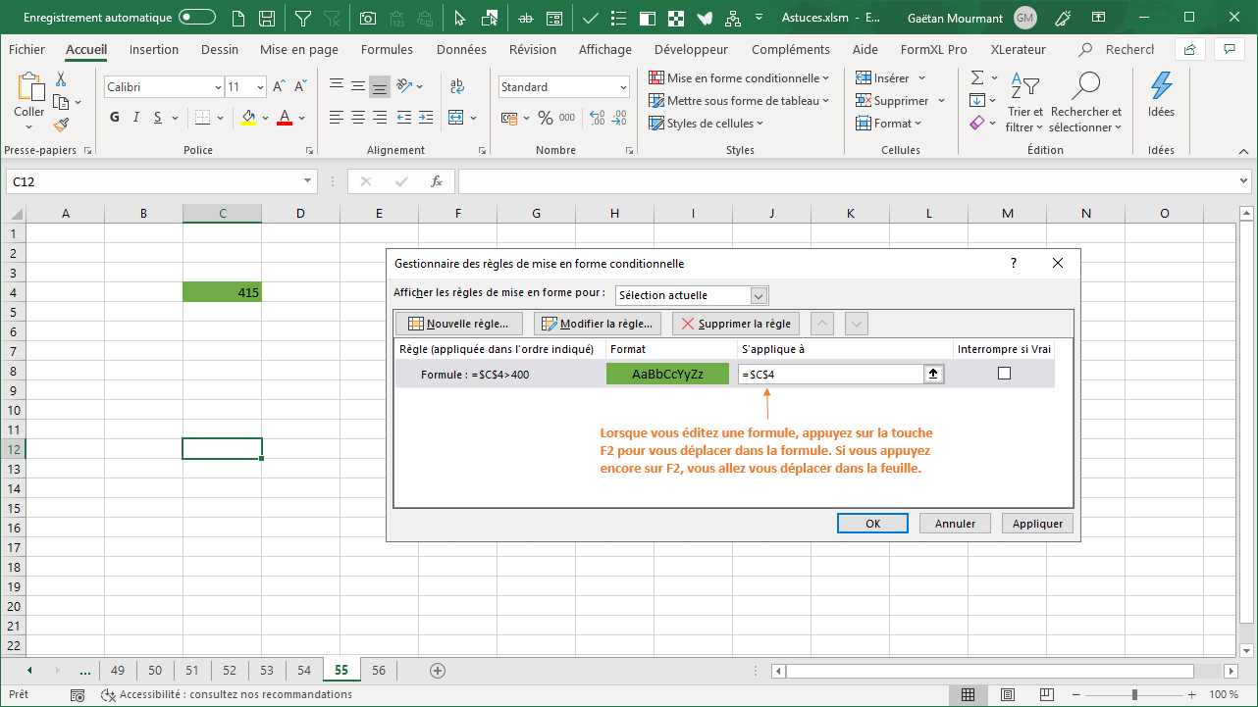
Task: Click the green AaBbCcYyZz format preview
Action: [667, 374]
